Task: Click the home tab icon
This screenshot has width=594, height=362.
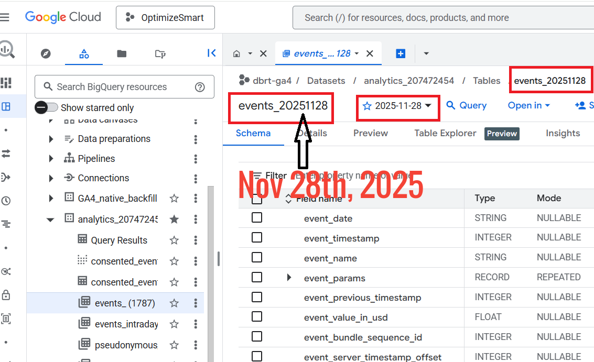Action: [x=236, y=53]
